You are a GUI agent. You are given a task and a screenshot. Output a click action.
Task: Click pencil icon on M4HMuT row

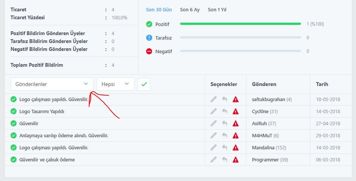[x=214, y=135]
